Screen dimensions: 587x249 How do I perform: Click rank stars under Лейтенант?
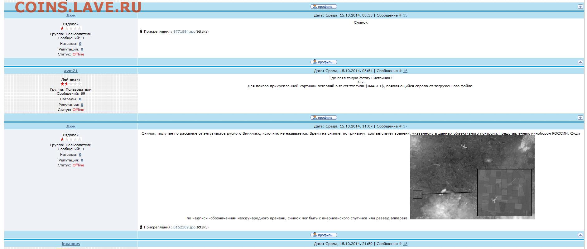tap(71, 84)
